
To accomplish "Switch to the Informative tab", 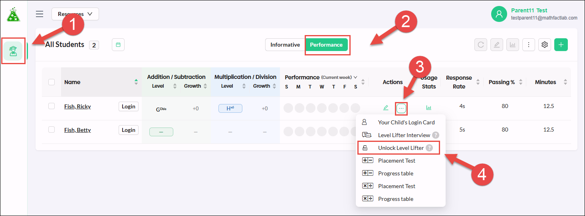I will (x=285, y=45).
